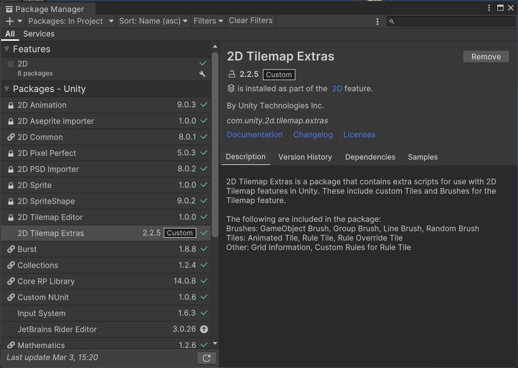The height and width of the screenshot is (368, 518).
Task: Click the package search field
Action: 451,22
